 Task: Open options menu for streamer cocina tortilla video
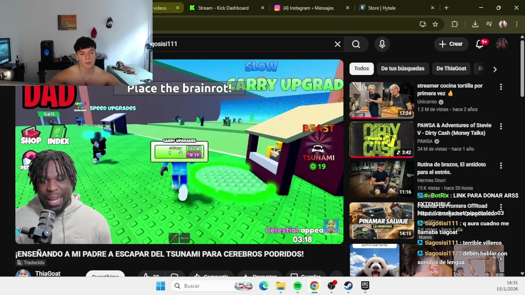501,87
